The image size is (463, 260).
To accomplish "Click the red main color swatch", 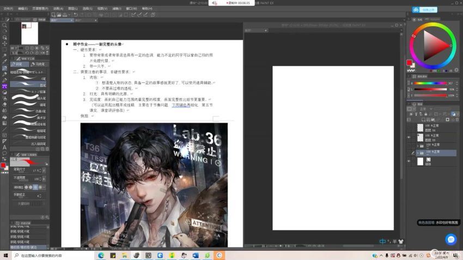I will click(x=409, y=63).
